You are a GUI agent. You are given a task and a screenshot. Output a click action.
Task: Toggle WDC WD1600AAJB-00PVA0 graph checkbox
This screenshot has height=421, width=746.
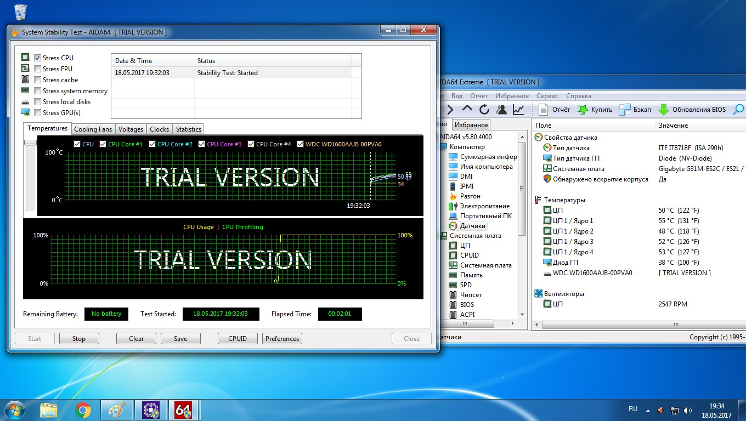click(x=300, y=144)
